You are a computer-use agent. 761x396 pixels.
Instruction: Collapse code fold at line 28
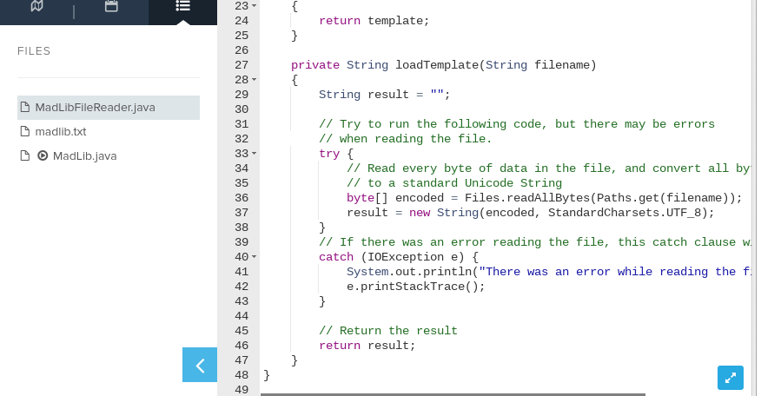point(254,80)
